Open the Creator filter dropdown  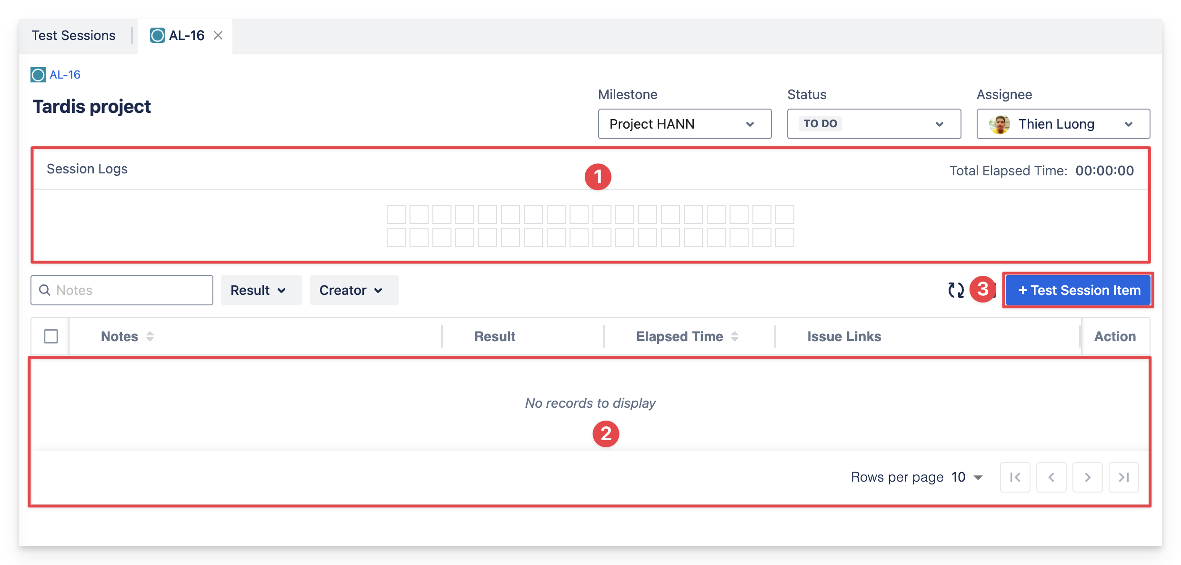[354, 290]
